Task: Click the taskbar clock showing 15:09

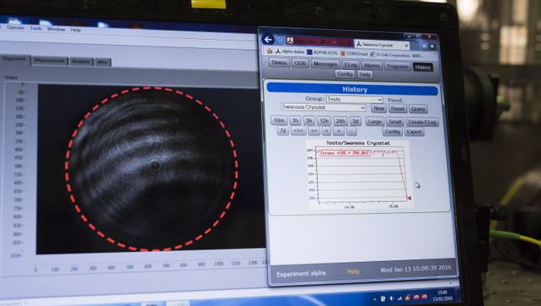Action: point(443,295)
